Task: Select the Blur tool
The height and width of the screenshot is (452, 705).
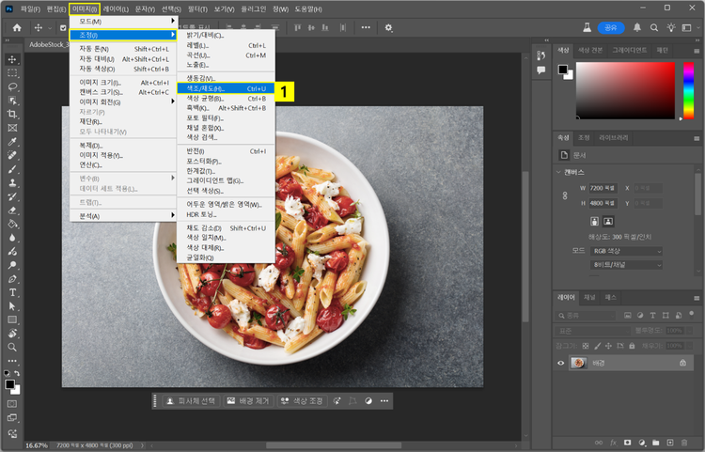Action: coord(12,238)
